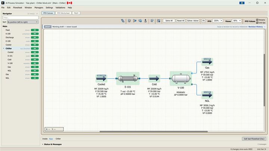
Task: Open the Flowsheet menu
Action: tap(18, 8)
